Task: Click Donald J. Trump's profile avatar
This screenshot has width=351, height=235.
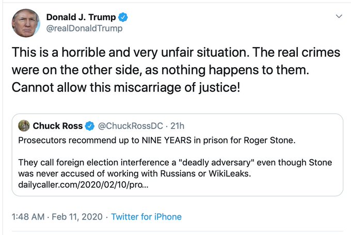Action: point(26,23)
